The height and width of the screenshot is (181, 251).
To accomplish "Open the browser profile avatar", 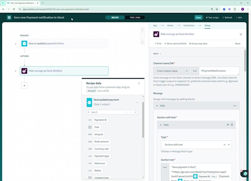I will pyautogui.click(x=243, y=9).
